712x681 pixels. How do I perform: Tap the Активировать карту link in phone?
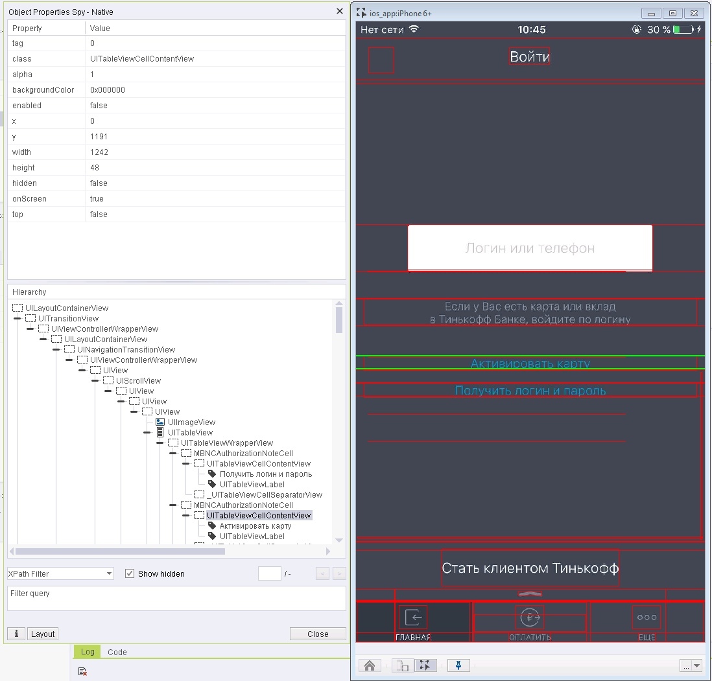(x=530, y=364)
